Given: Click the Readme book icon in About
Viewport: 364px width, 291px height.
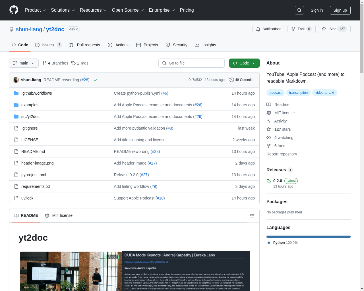Looking at the screenshot, I should [269, 105].
